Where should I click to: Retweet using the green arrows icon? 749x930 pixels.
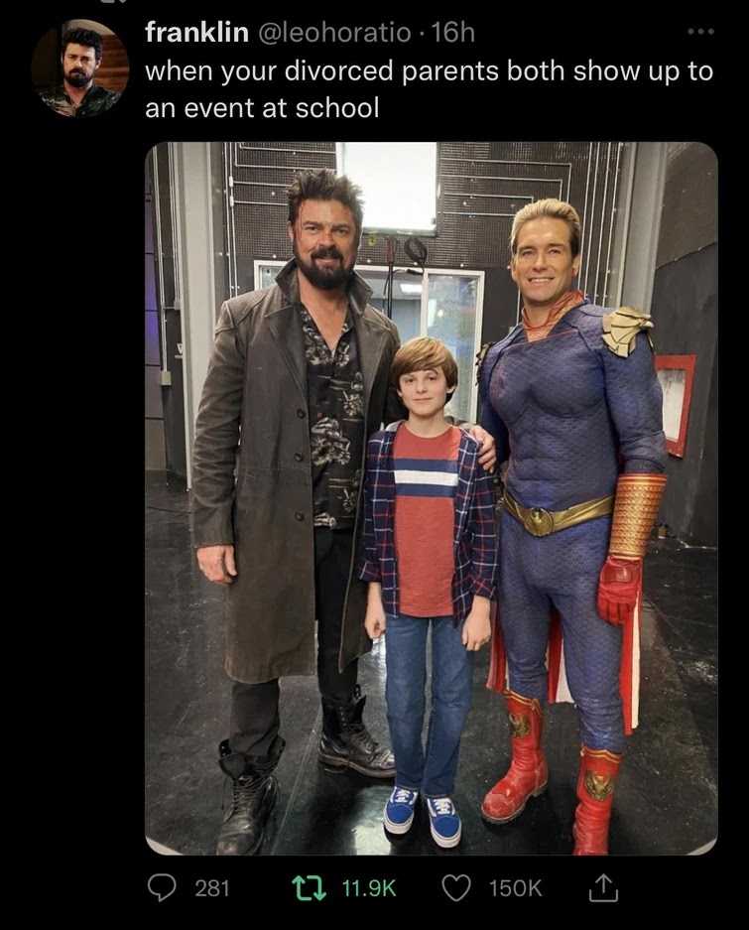[x=310, y=888]
